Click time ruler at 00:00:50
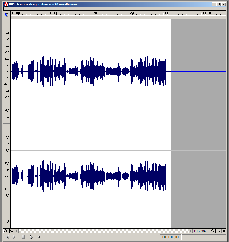This screenshot has height=242, width=229. pyautogui.click(x=54, y=13)
